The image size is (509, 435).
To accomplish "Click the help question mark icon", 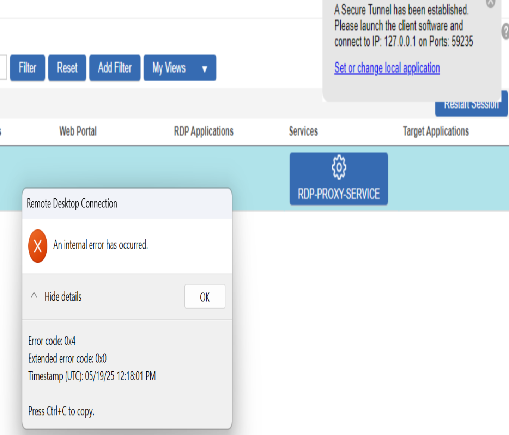I will tap(505, 32).
